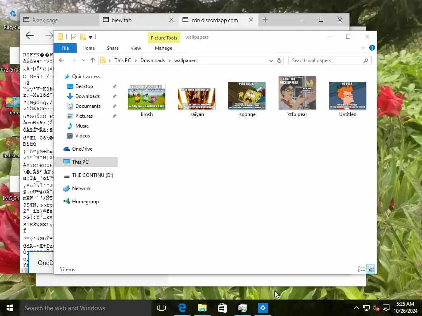Click the browser back arrow

[30, 35]
